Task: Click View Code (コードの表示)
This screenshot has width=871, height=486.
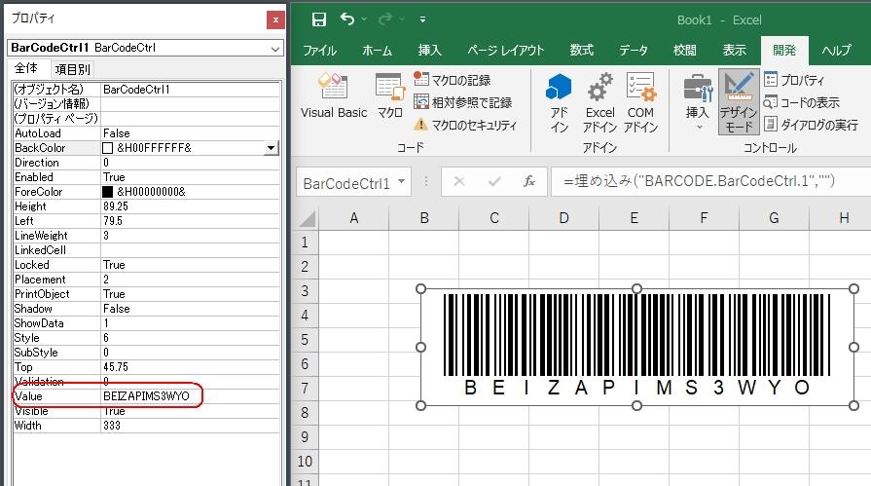Action: click(801, 102)
